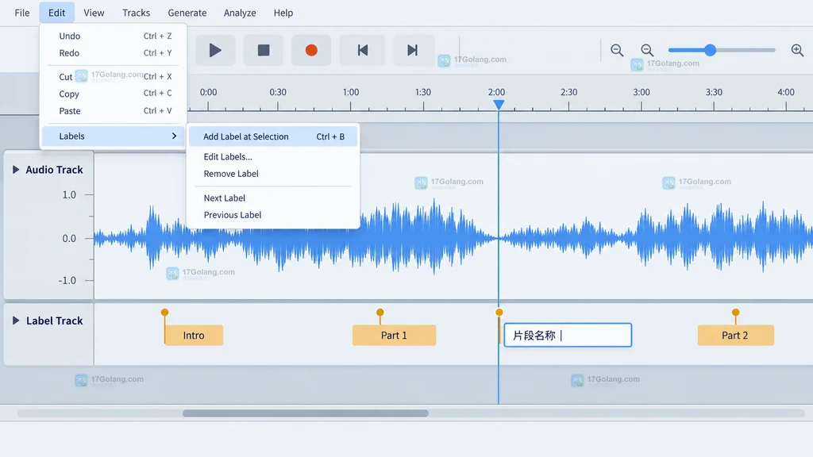Select the Part 2 label
813x457 pixels.
(x=735, y=336)
